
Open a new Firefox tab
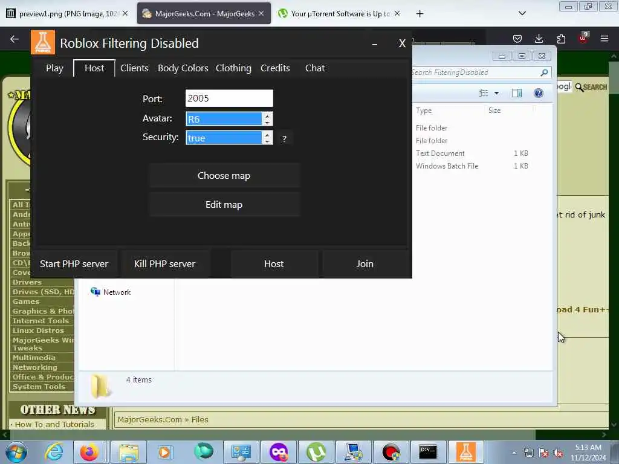pyautogui.click(x=420, y=14)
